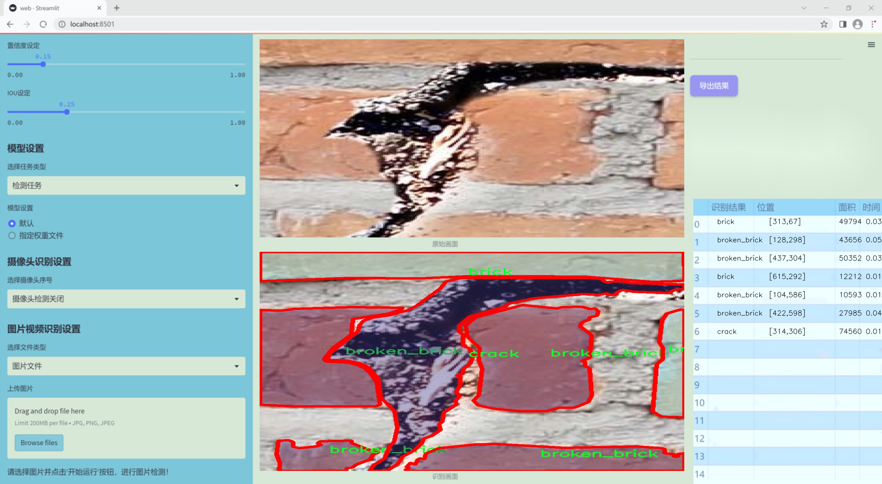This screenshot has width=882, height=484.
Task: Open the browser side panel icon
Action: [843, 24]
